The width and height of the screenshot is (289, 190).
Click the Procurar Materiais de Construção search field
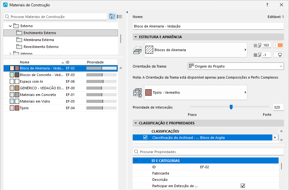55,17
